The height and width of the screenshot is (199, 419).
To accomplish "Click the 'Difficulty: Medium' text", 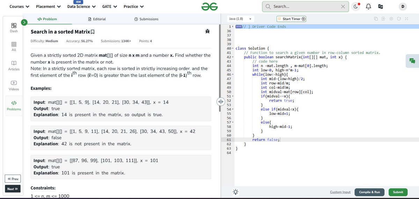I will (x=44, y=41).
